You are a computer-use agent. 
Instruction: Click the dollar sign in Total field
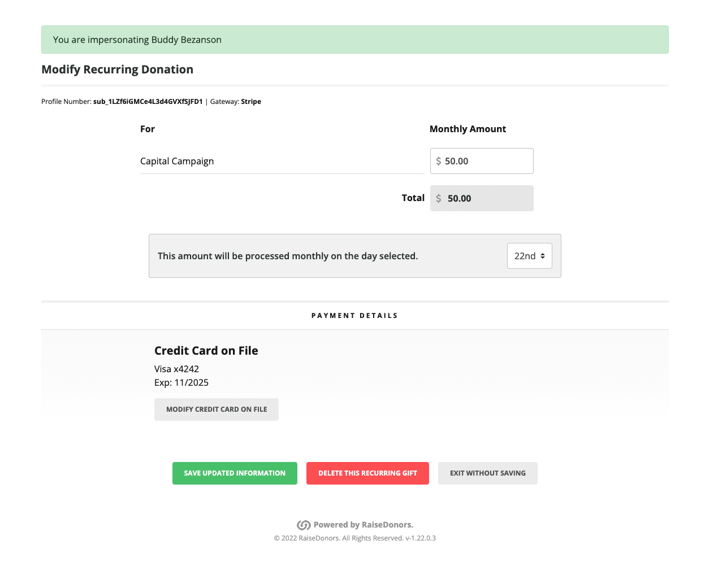coord(439,199)
